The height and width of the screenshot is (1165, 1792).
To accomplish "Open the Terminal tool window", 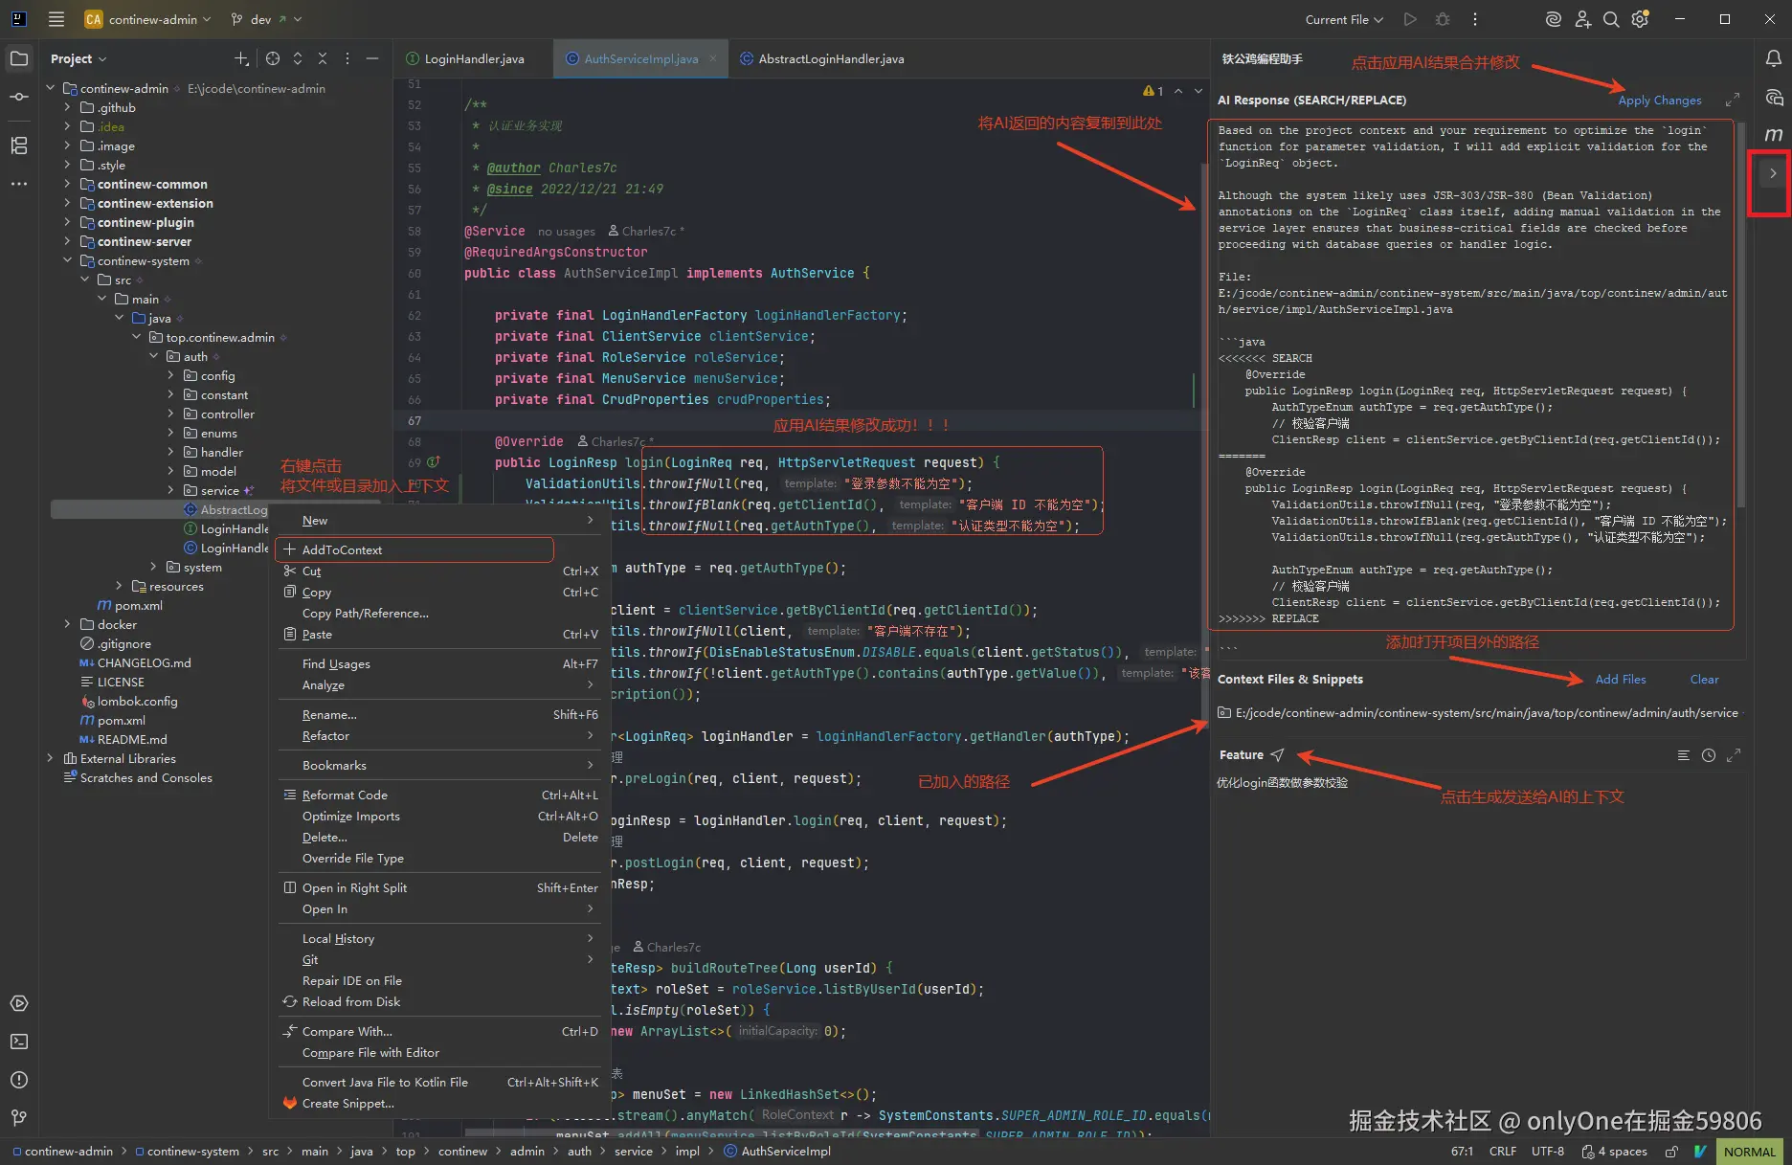I will pyautogui.click(x=18, y=1042).
